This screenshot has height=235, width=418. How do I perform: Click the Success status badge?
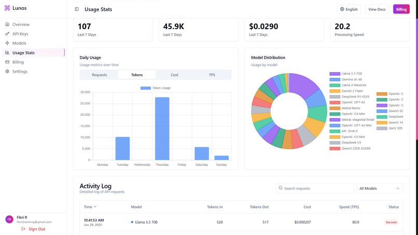coord(391,222)
